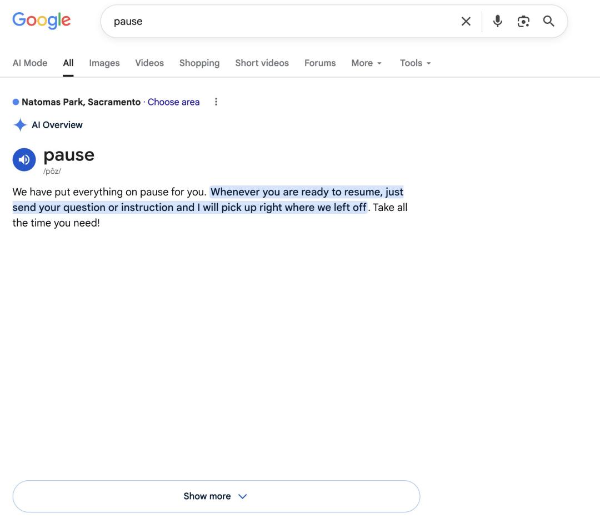
Task: Go to the Google logo homepage
Action: pos(41,20)
